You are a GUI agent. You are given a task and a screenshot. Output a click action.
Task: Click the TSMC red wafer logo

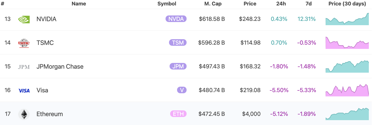coord(24,43)
